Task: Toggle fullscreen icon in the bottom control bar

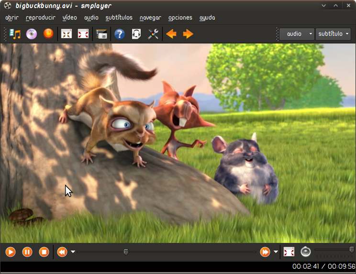Action: pos(289,252)
